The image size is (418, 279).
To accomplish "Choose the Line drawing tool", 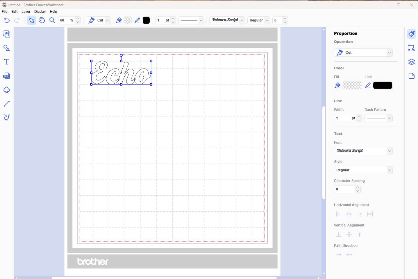I will tap(6, 104).
